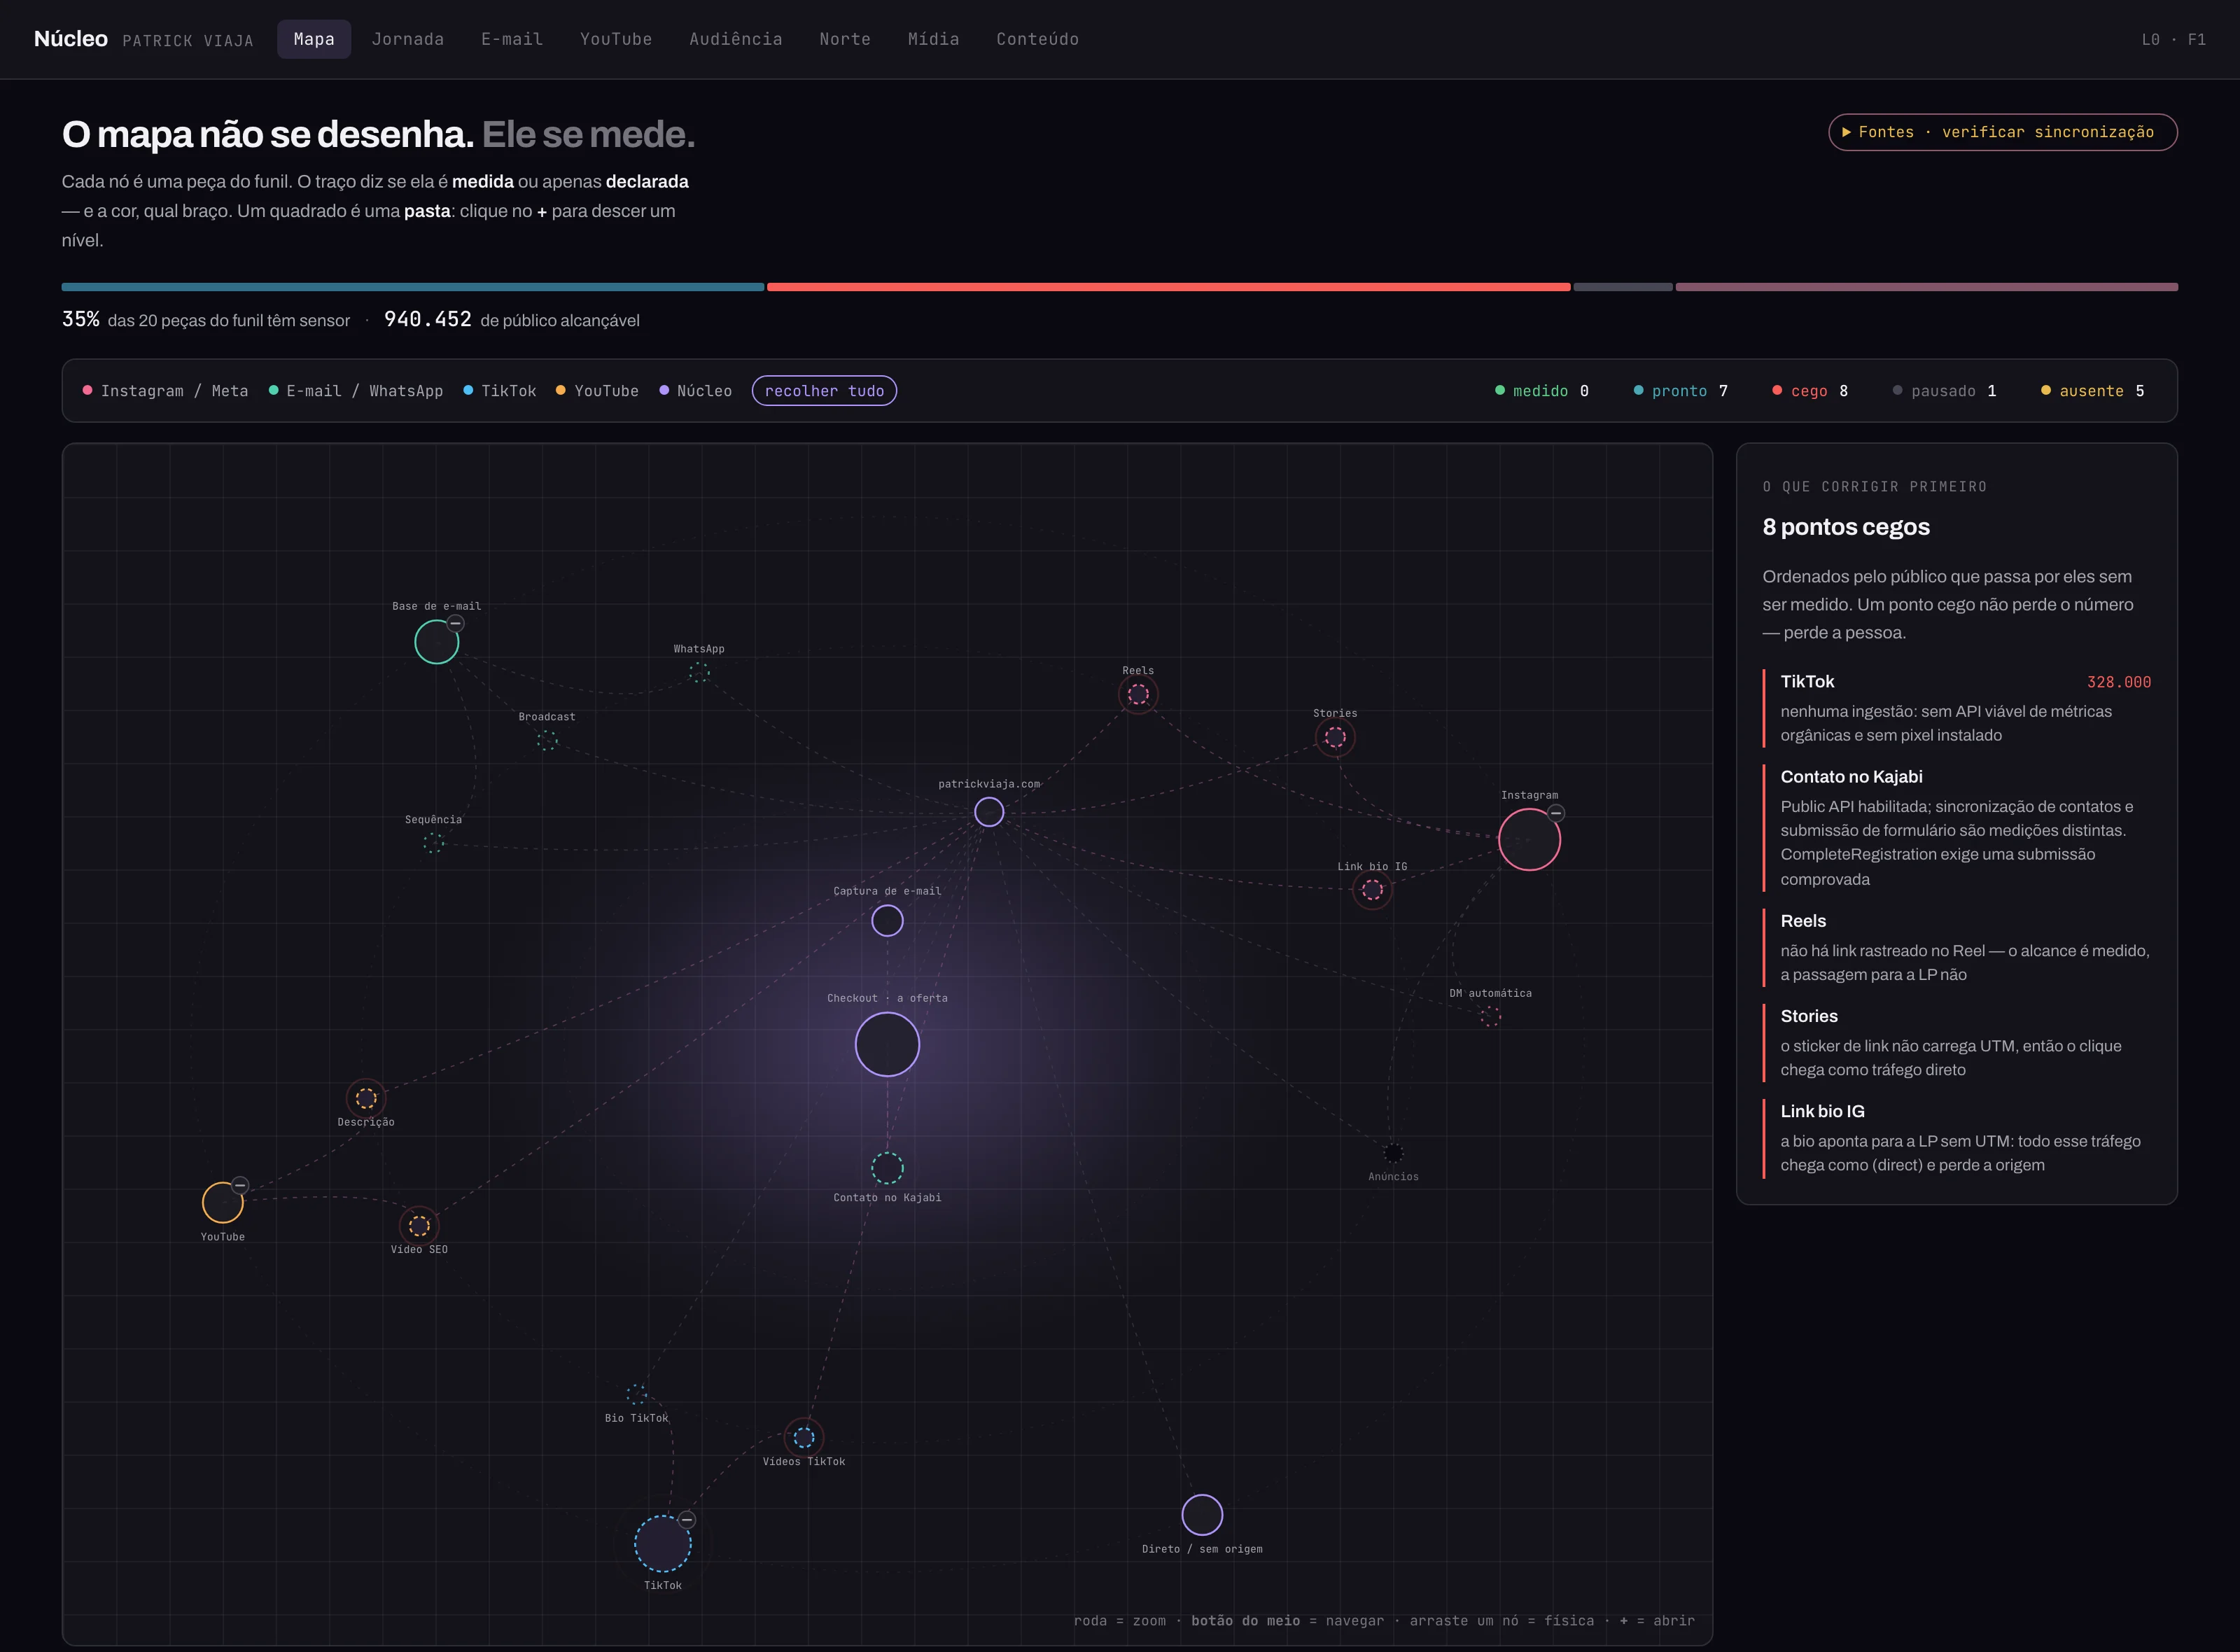This screenshot has height=1652, width=2240.
Task: Toggle YouTube legend filter
Action: (597, 391)
